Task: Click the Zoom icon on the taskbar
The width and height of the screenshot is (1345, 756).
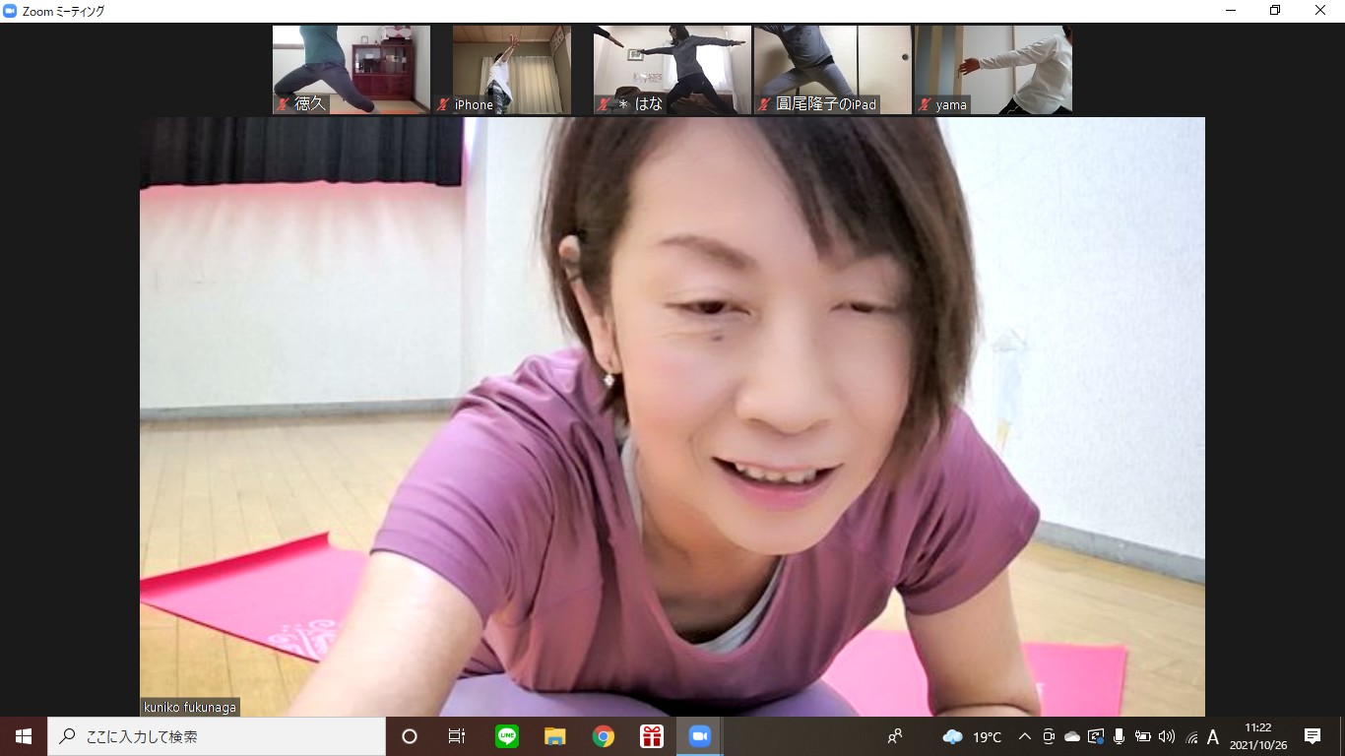Action: click(700, 736)
